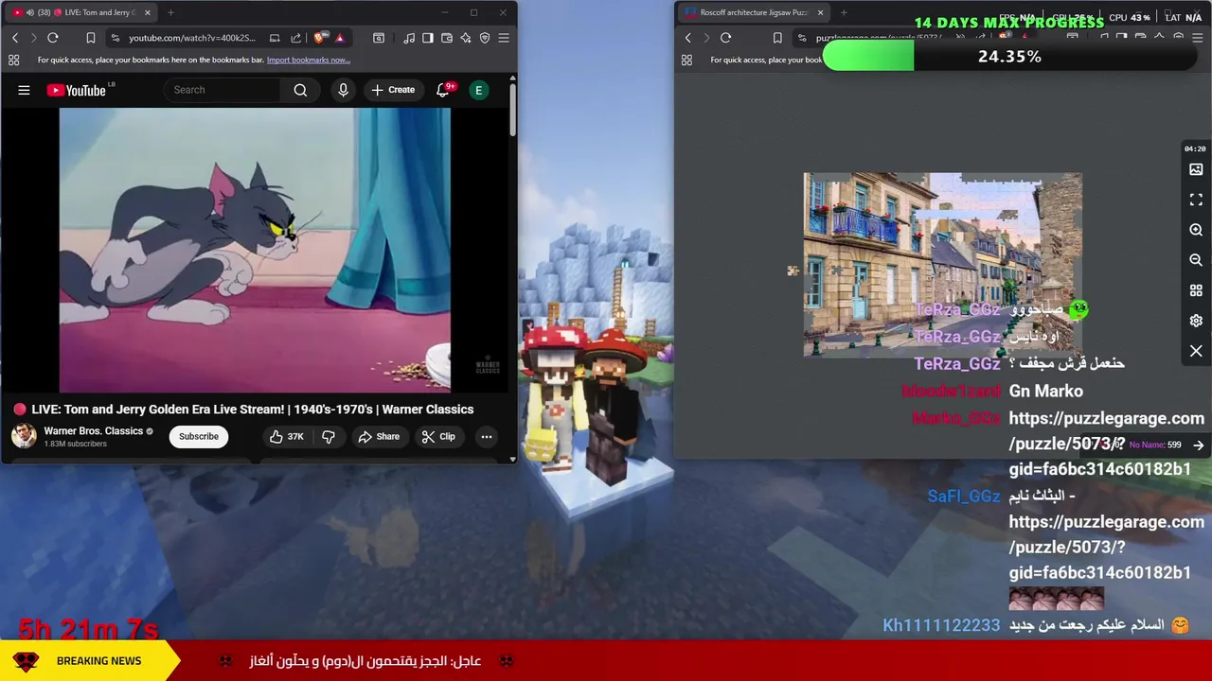
Task: Open the puzzle window browser hamburger menu
Action: click(1196, 38)
